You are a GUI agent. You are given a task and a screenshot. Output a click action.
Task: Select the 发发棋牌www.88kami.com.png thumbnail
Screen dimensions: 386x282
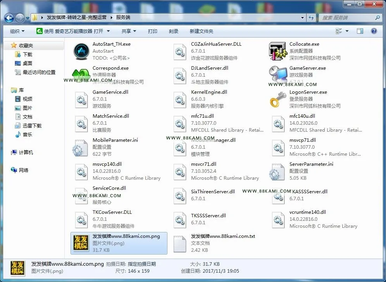81,242
